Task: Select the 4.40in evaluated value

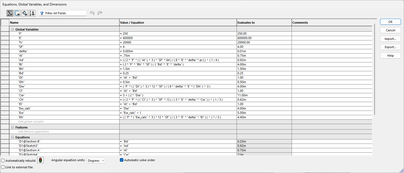Action: click(264, 117)
